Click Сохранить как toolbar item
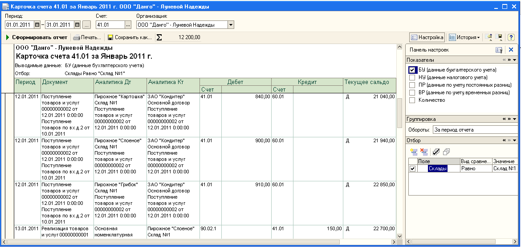This screenshot has height=248, width=521. [x=130, y=37]
